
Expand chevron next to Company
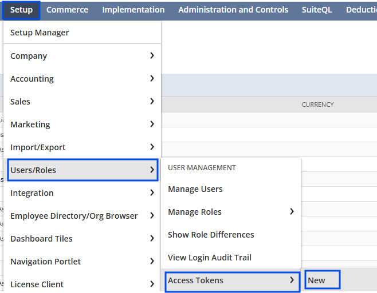click(x=152, y=55)
